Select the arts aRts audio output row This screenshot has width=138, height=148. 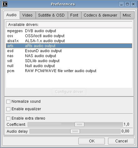69,46
